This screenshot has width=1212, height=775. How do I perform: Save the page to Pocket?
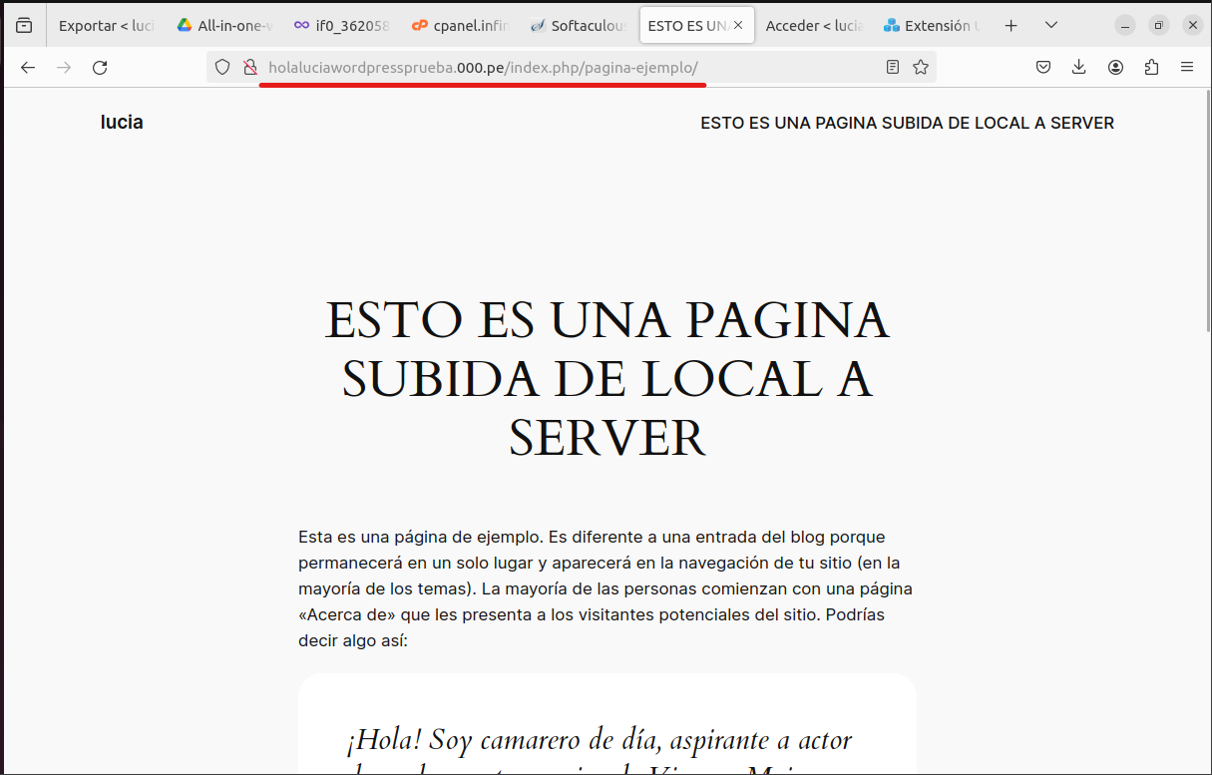[1042, 67]
